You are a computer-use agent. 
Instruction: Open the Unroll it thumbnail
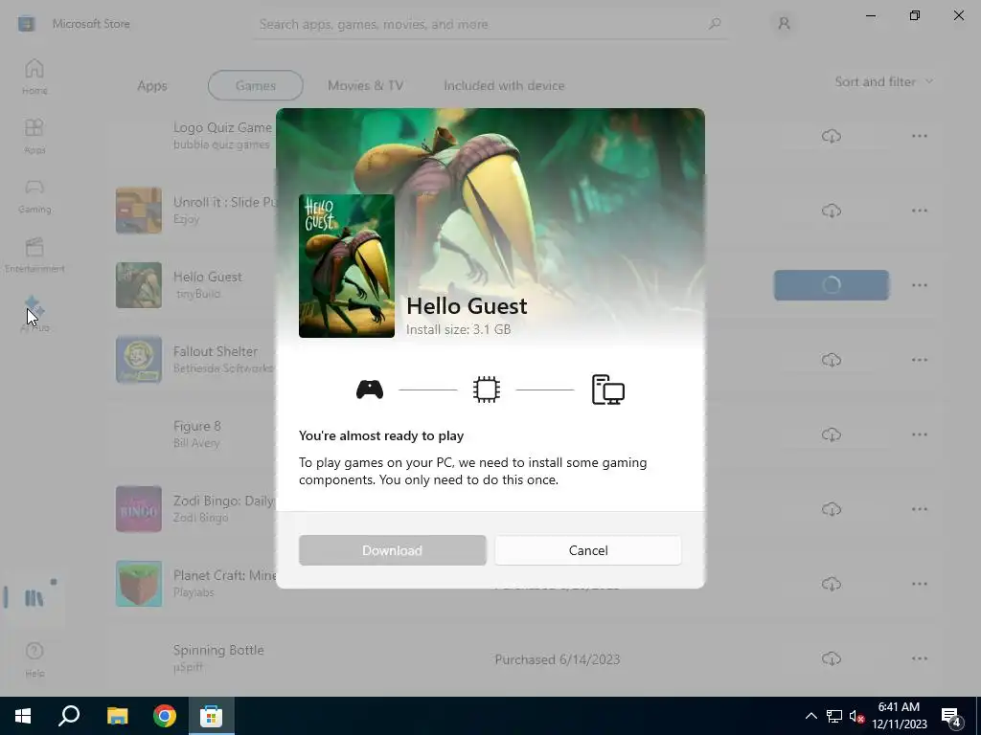[139, 211]
